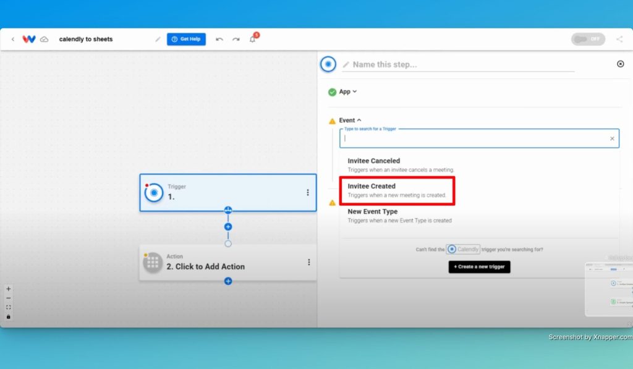Select Invitee Canceled trigger
The width and height of the screenshot is (633, 369).
(479, 164)
